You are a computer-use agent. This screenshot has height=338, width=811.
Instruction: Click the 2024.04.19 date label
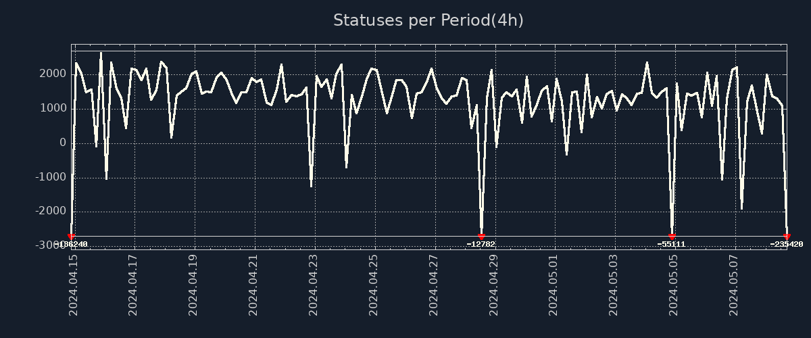pyautogui.click(x=193, y=285)
